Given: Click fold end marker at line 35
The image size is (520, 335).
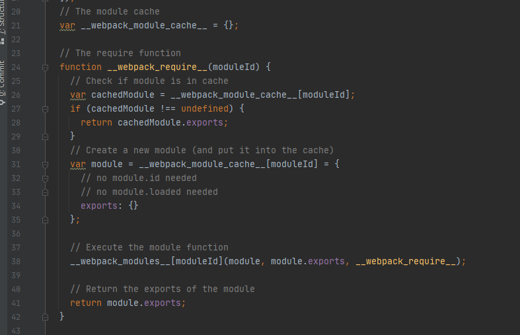Looking at the screenshot, I should 46,220.
